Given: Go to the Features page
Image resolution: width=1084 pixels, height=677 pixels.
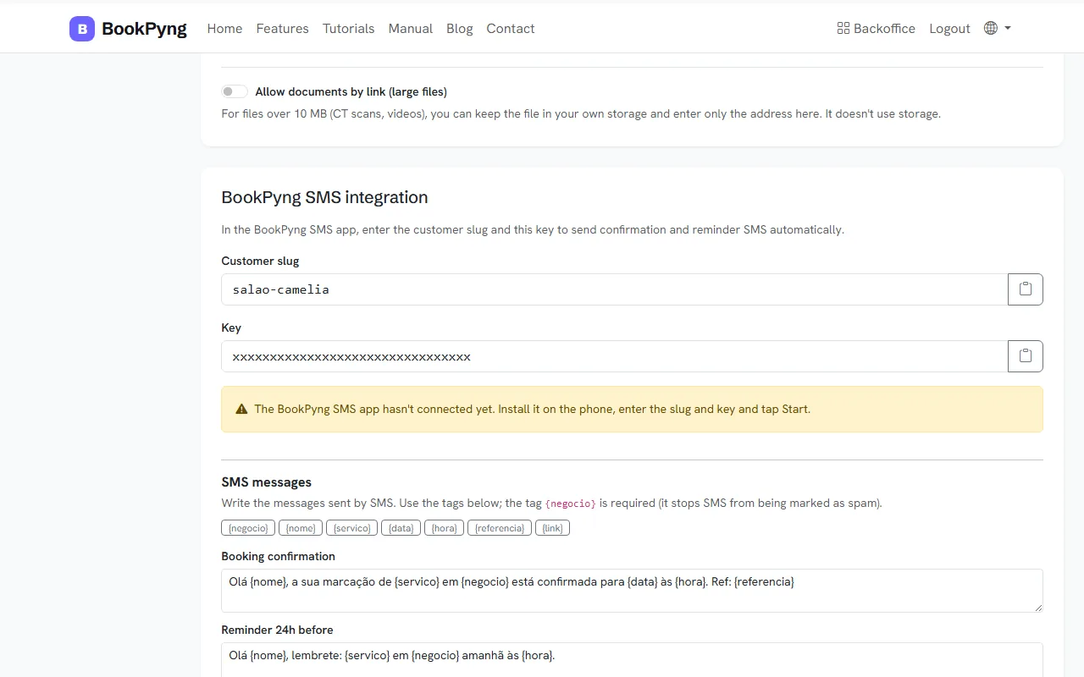Looking at the screenshot, I should coord(282,29).
